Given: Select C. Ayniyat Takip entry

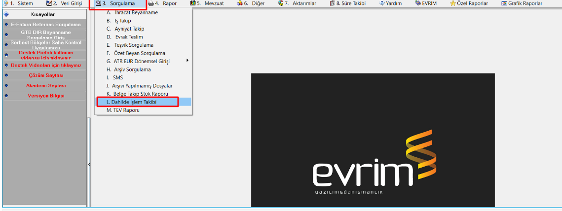Looking at the screenshot, I should pos(144,29).
